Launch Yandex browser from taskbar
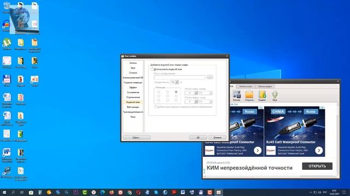This screenshot has height=196, width=350. [94, 192]
